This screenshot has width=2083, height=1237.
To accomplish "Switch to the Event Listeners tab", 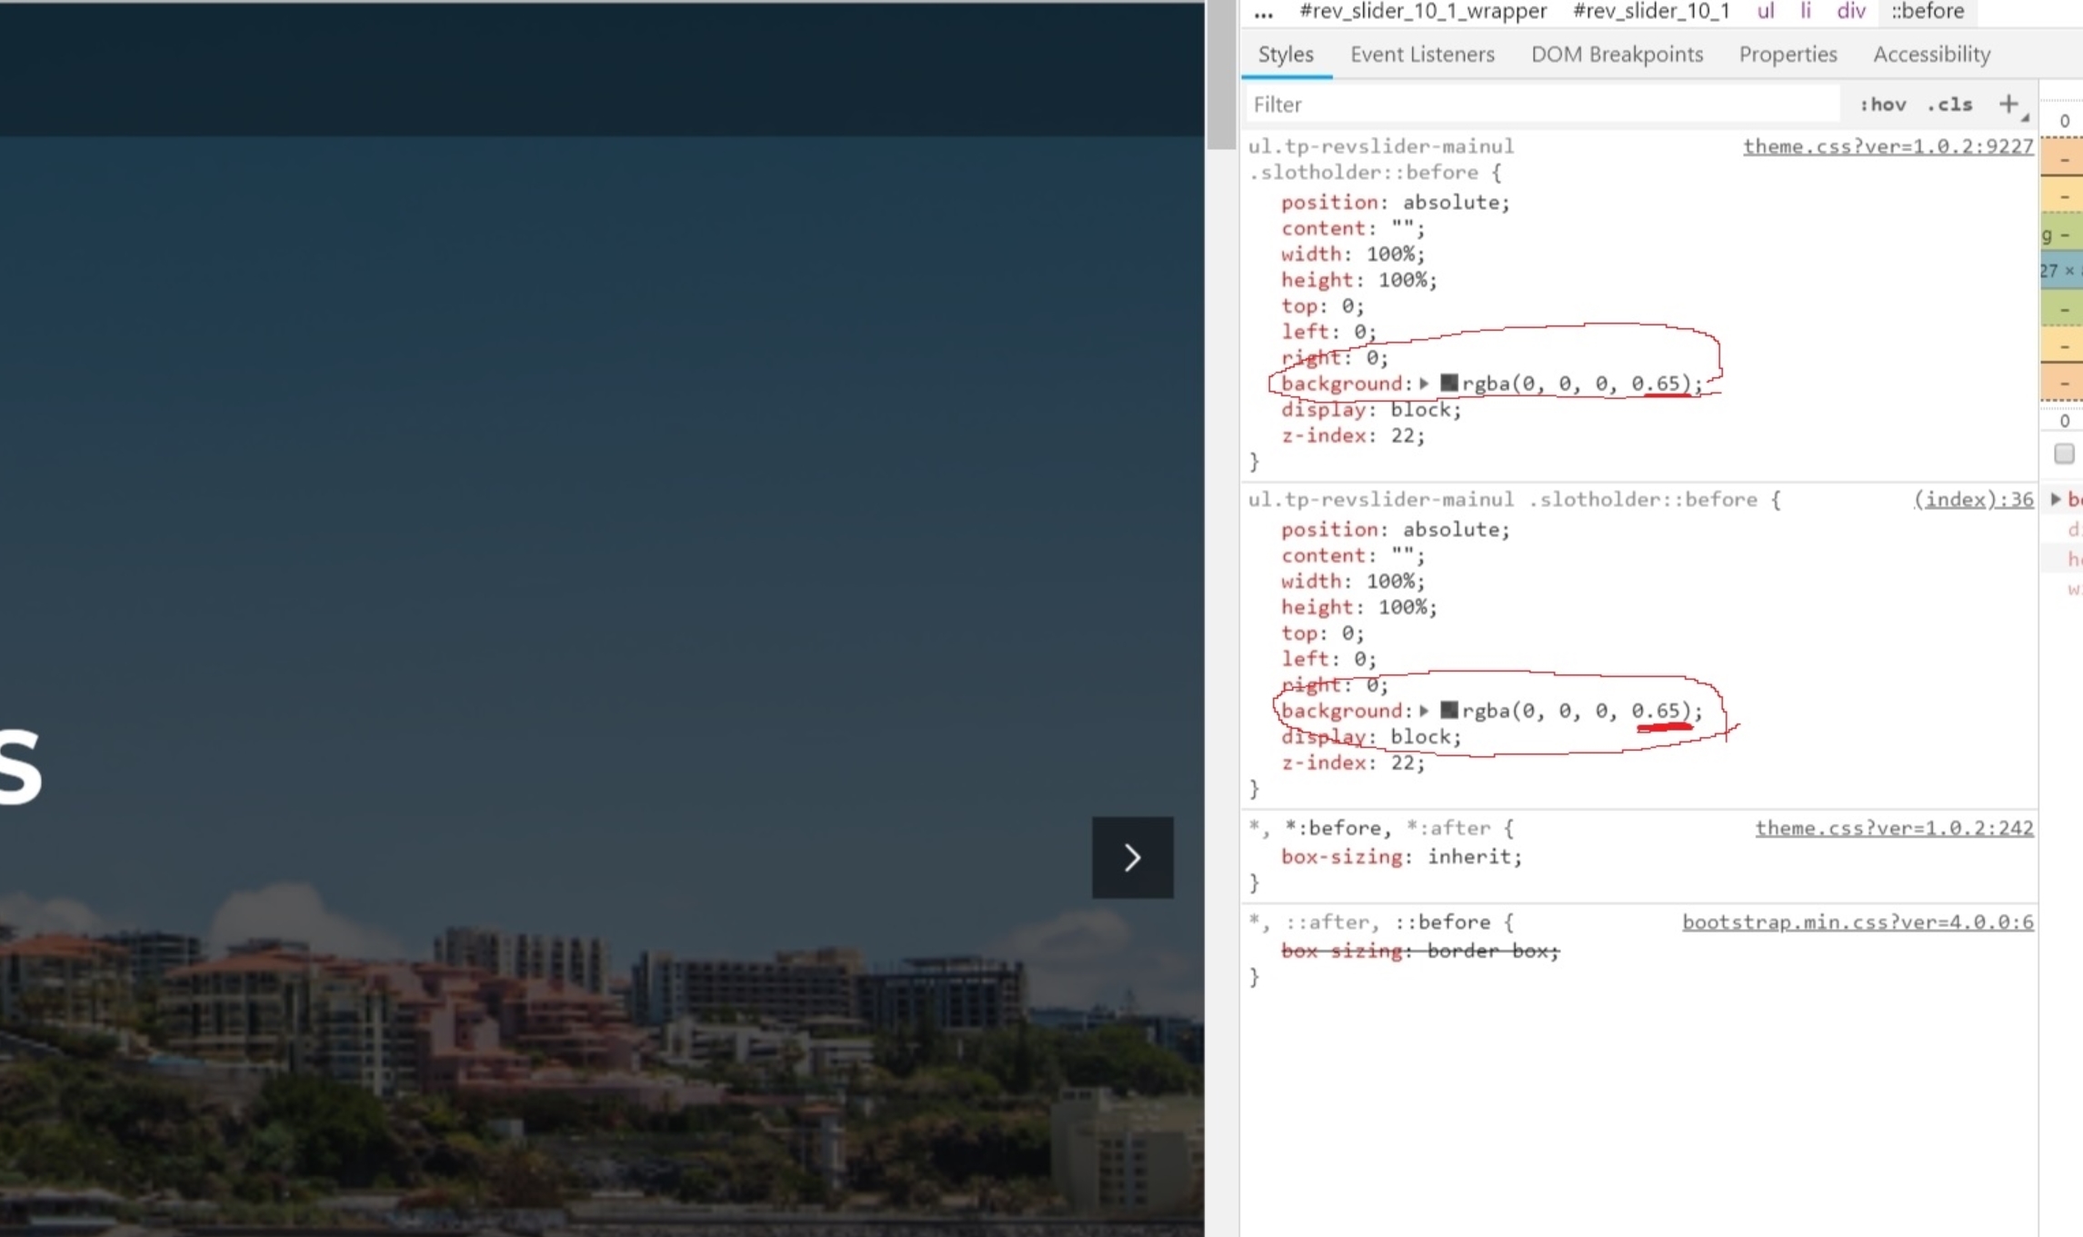I will [x=1422, y=55].
